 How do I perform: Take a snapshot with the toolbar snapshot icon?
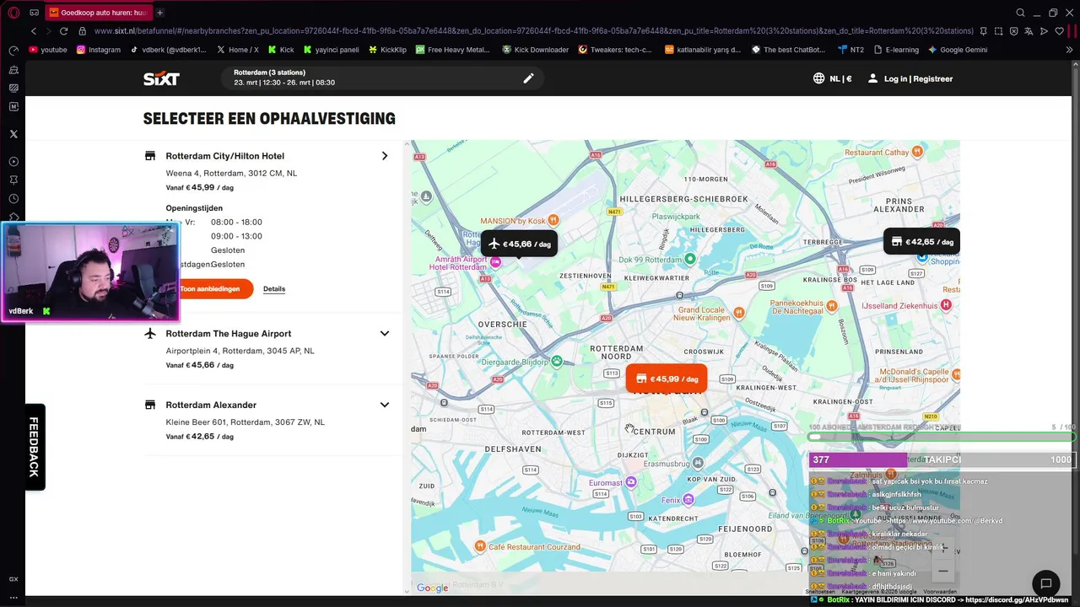(998, 31)
